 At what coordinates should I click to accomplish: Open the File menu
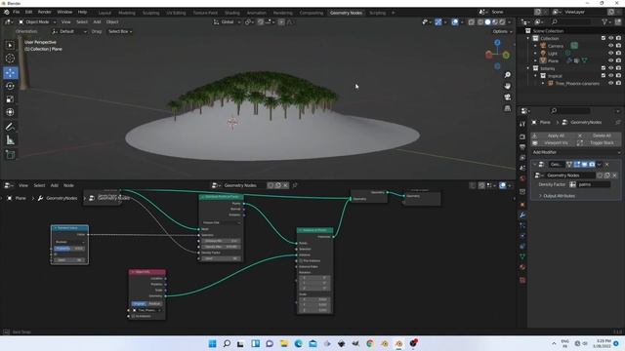16,13
